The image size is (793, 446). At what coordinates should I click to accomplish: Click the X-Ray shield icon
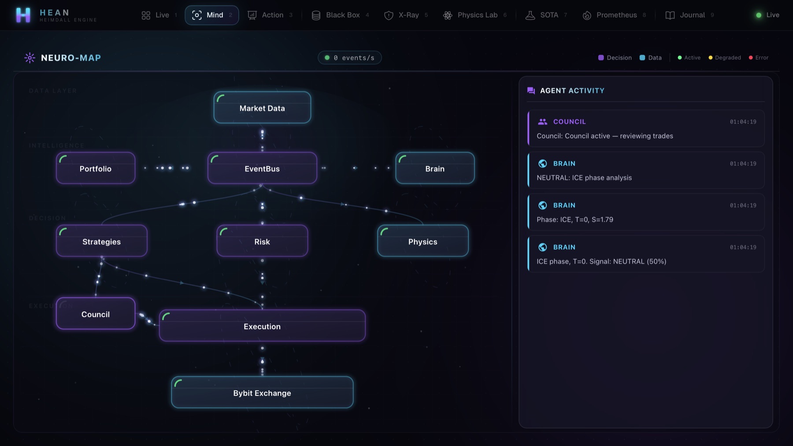click(389, 15)
